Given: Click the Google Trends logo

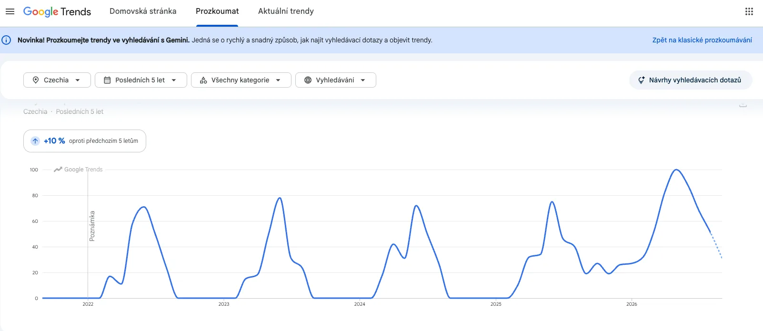Looking at the screenshot, I should 57,11.
